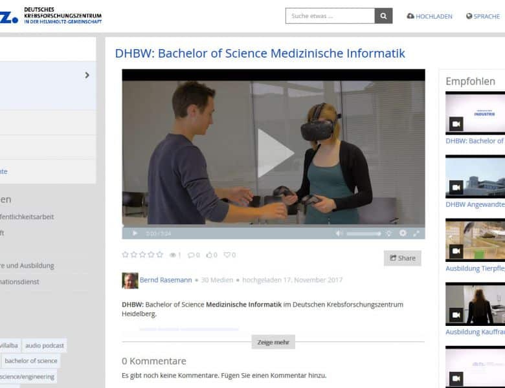Open the HOCHLADEN upload link
The width and height of the screenshot is (505, 388).
[x=429, y=16]
